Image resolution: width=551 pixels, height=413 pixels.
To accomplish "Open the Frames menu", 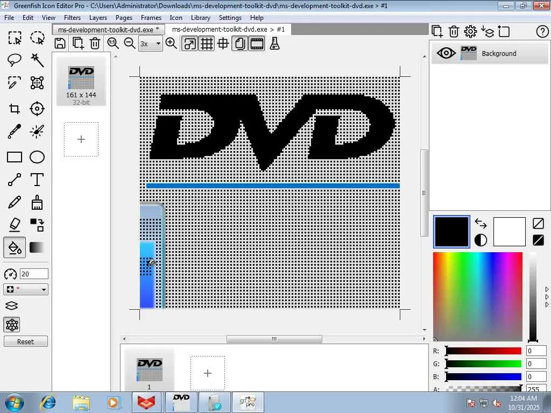I will [x=151, y=18].
